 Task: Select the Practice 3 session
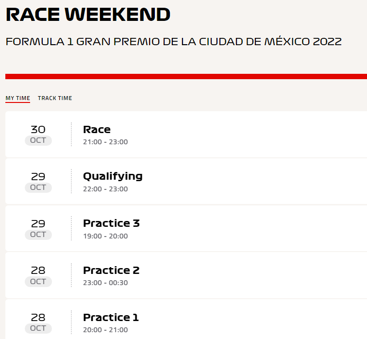pos(186,228)
